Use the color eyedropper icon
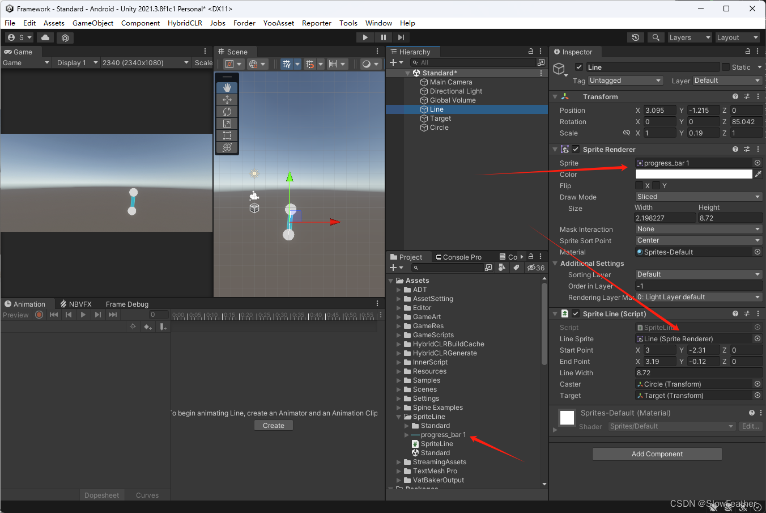Image resolution: width=766 pixels, height=513 pixels. click(x=758, y=174)
